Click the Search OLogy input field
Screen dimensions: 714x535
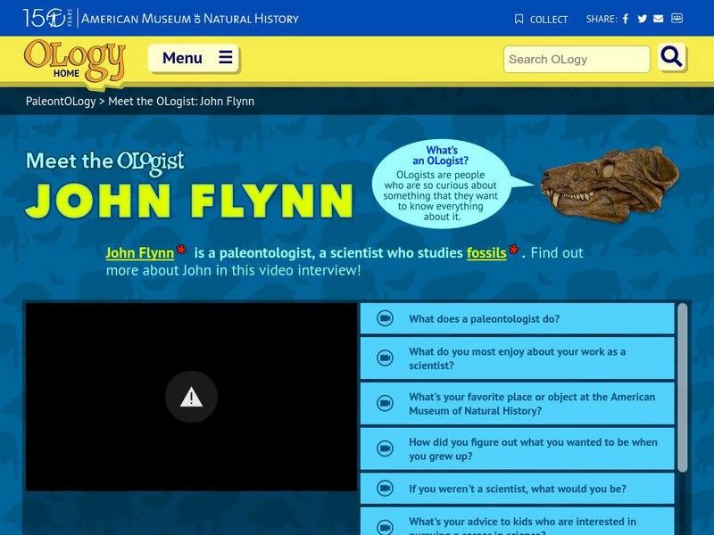click(x=577, y=59)
